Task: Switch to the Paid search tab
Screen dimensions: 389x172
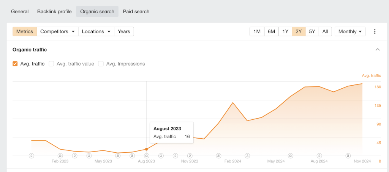Action: coord(136,11)
